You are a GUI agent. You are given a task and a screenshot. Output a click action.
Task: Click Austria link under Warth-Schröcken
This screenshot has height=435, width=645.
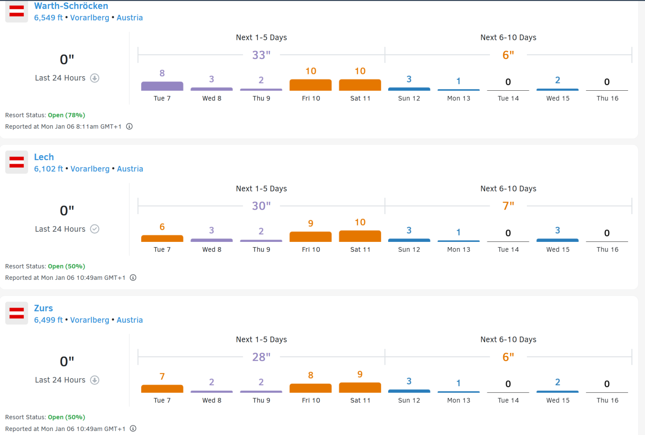[130, 18]
